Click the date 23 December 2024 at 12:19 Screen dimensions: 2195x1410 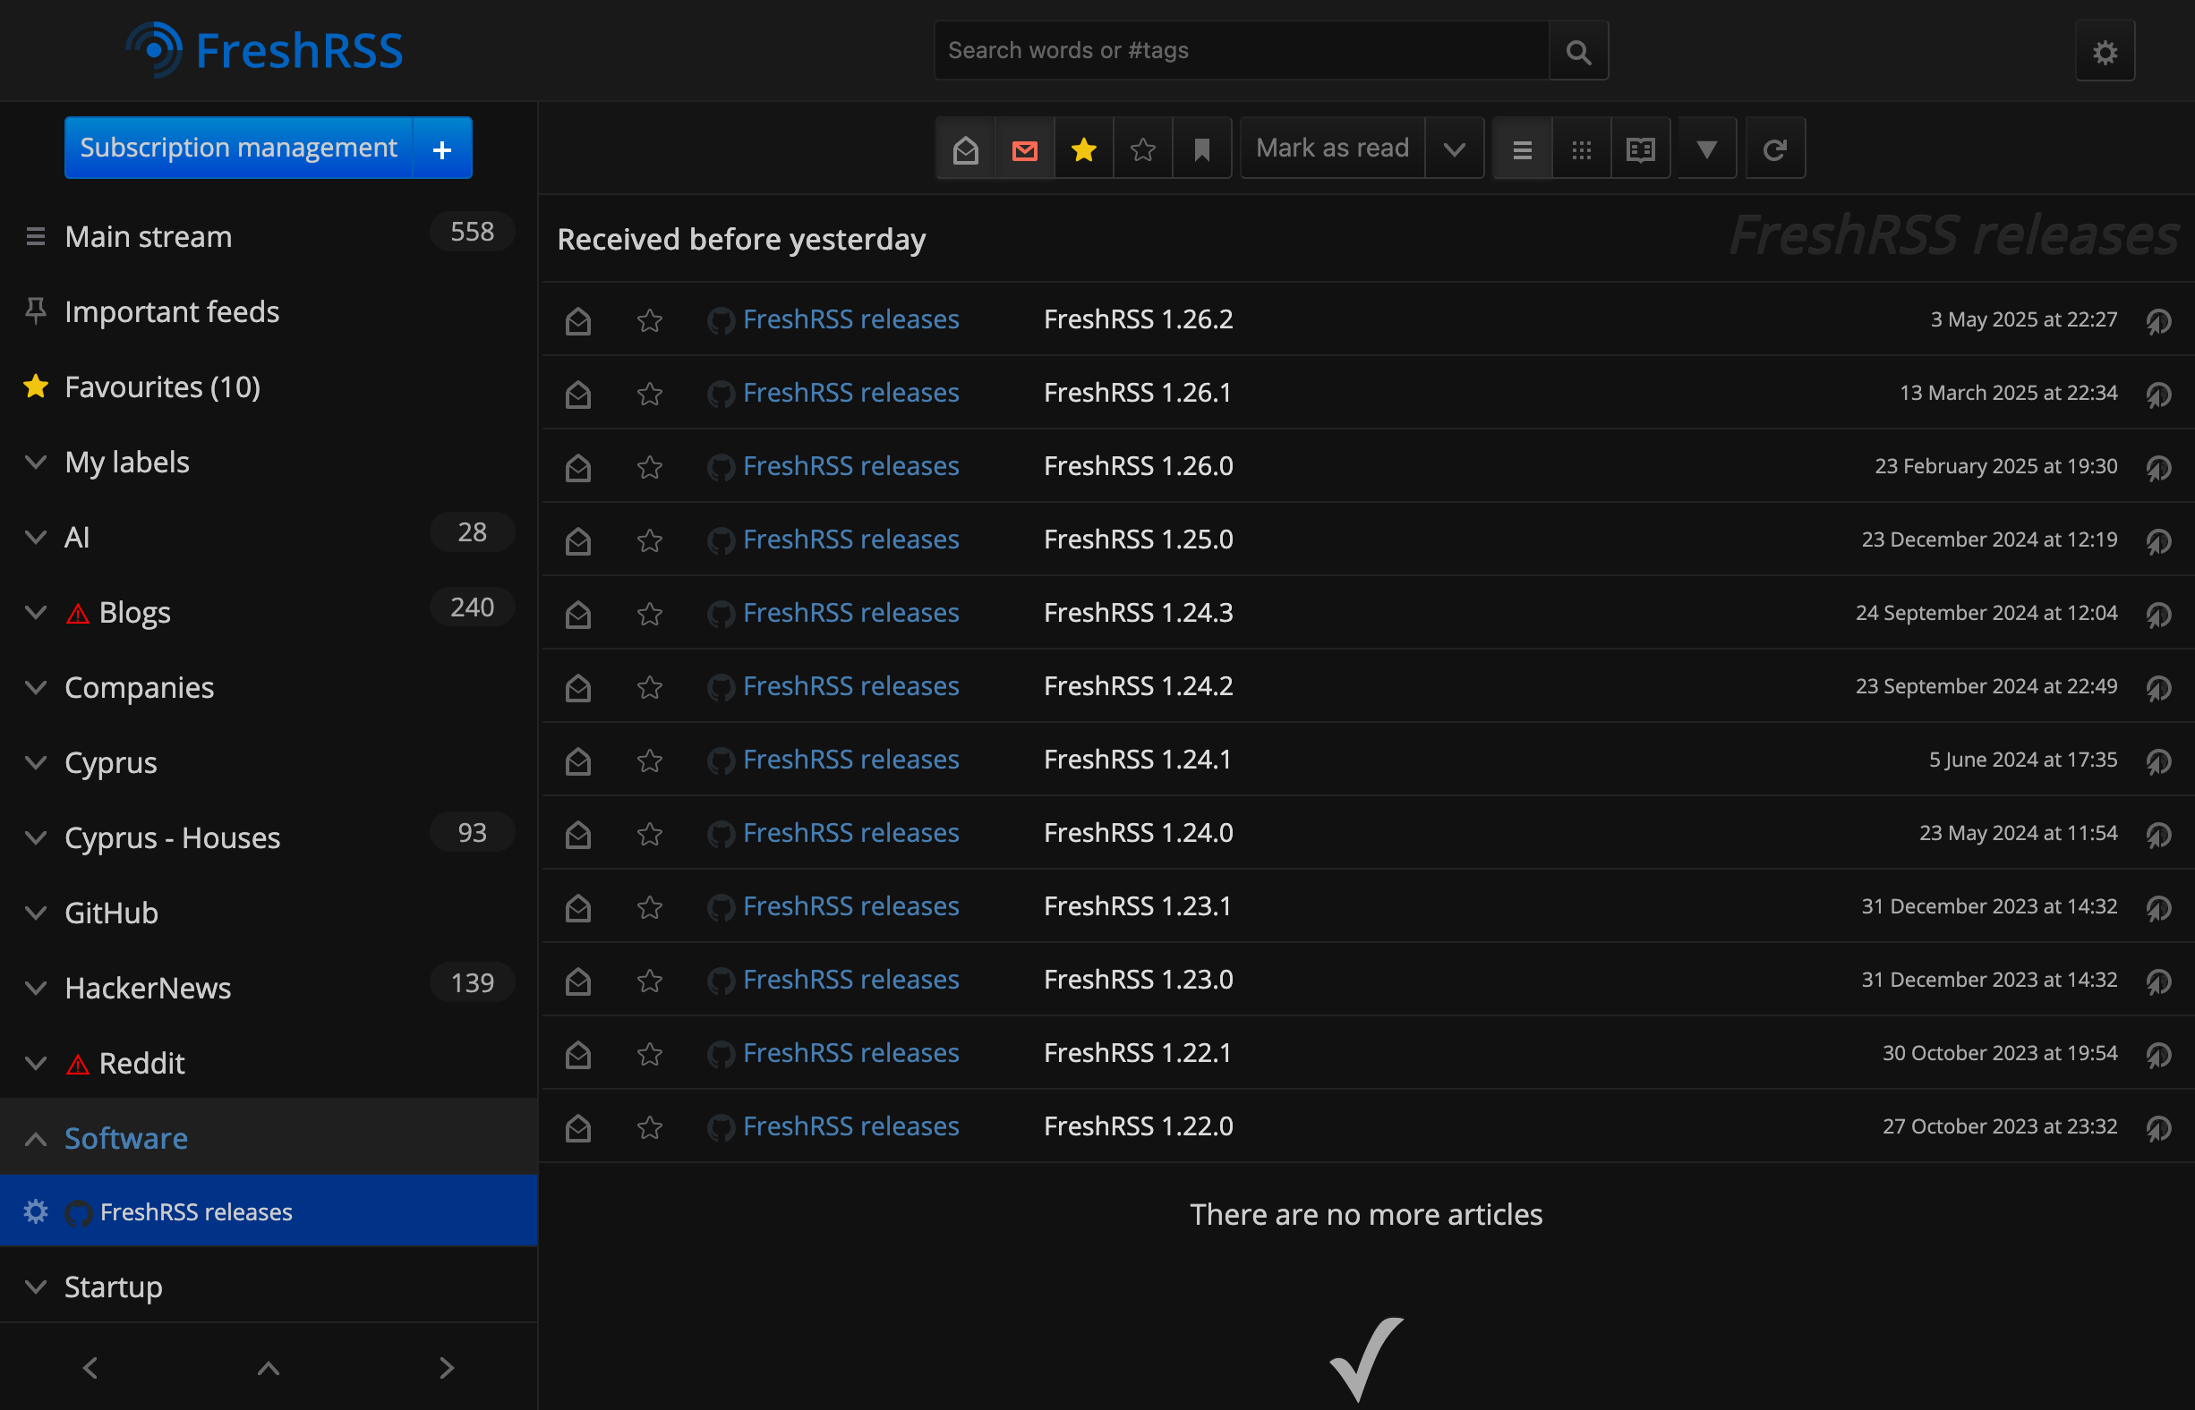[x=1989, y=540]
